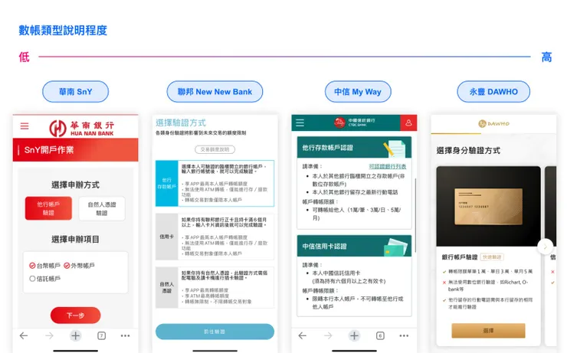Click the 低 label at scale start
The height and width of the screenshot is (353, 567).
pyautogui.click(x=25, y=57)
